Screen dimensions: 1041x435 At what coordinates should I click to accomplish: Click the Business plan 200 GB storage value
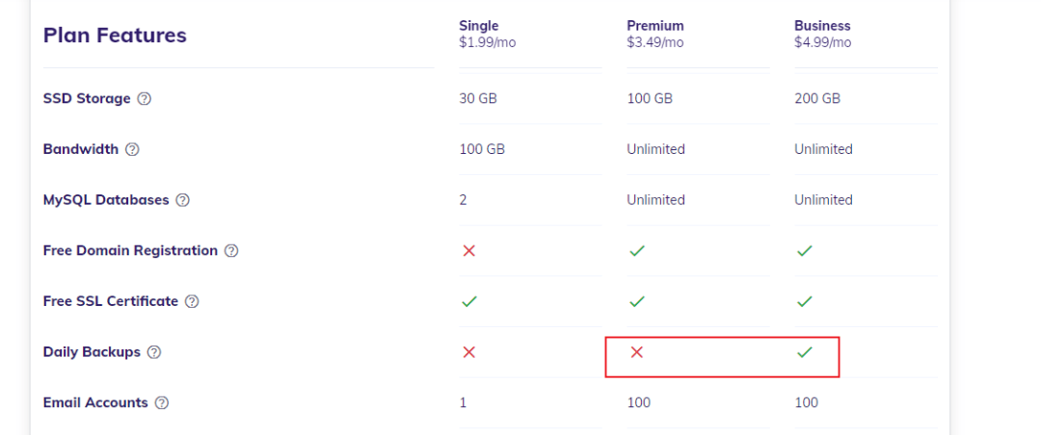pos(817,98)
